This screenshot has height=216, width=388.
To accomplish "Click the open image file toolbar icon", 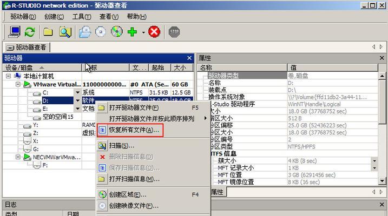I will (85, 32).
